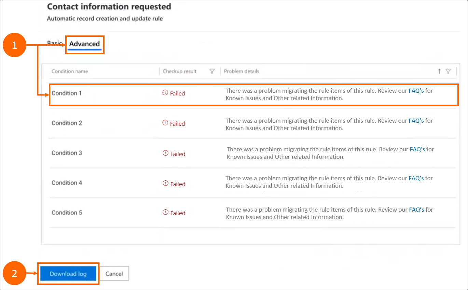Click 'Automatic record creation and update rule' subtitle
The image size is (468, 290).
105,18
